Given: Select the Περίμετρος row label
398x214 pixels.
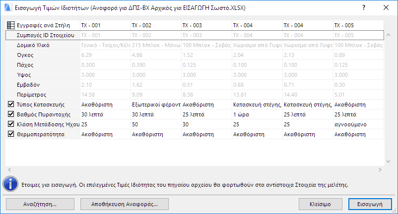Looking at the screenshot, I should [31, 95].
